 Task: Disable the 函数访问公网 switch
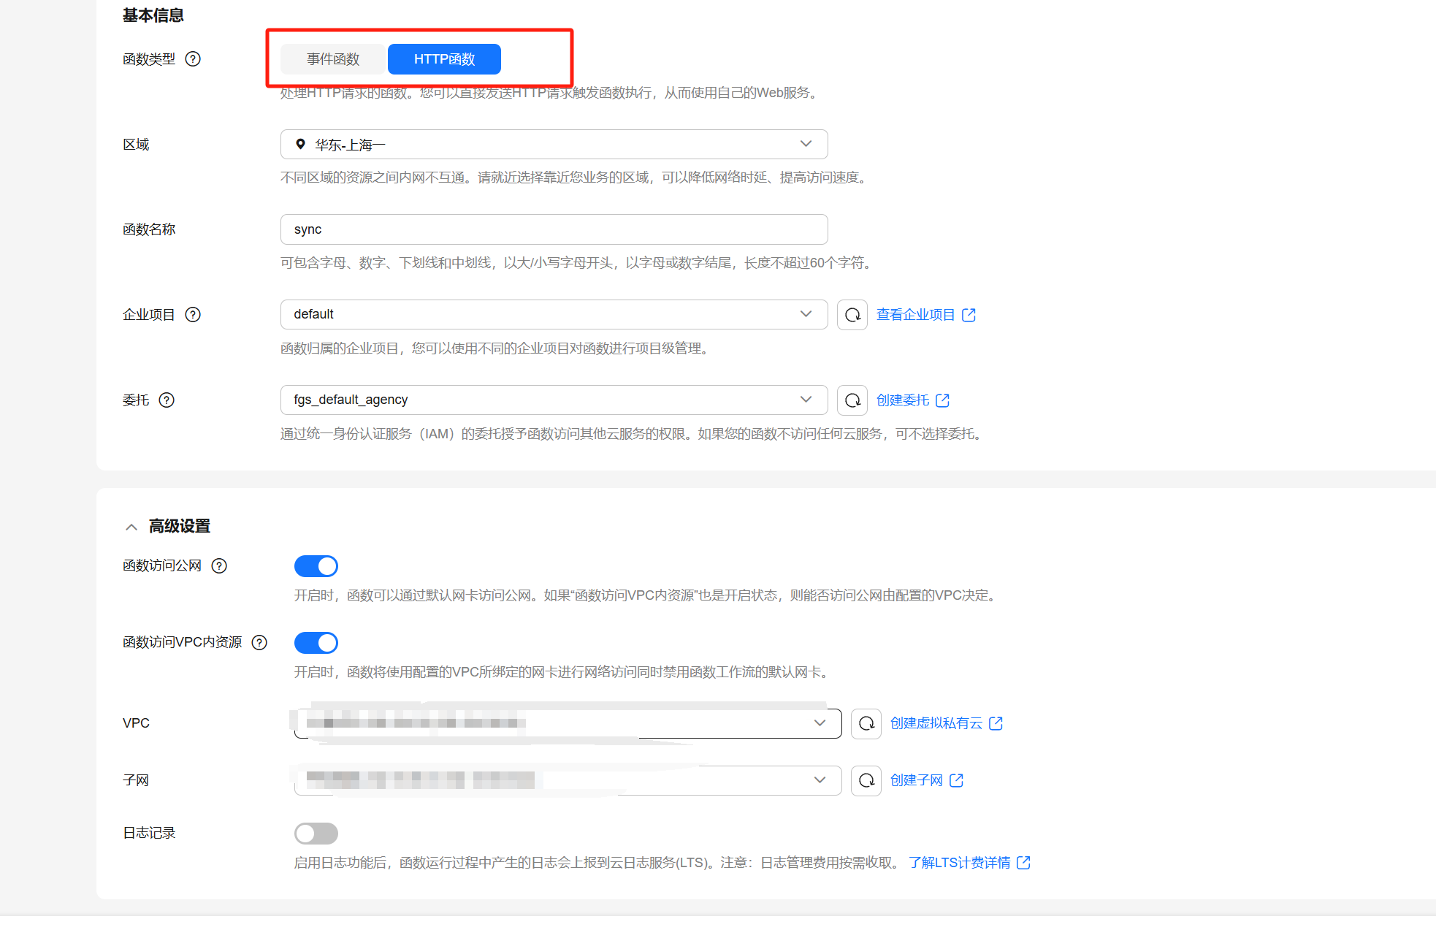pyautogui.click(x=316, y=566)
